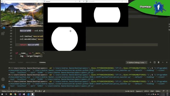Viewport: 170px width, 96px height.
Task: Select the Terminal tab
Action: pos(42,62)
